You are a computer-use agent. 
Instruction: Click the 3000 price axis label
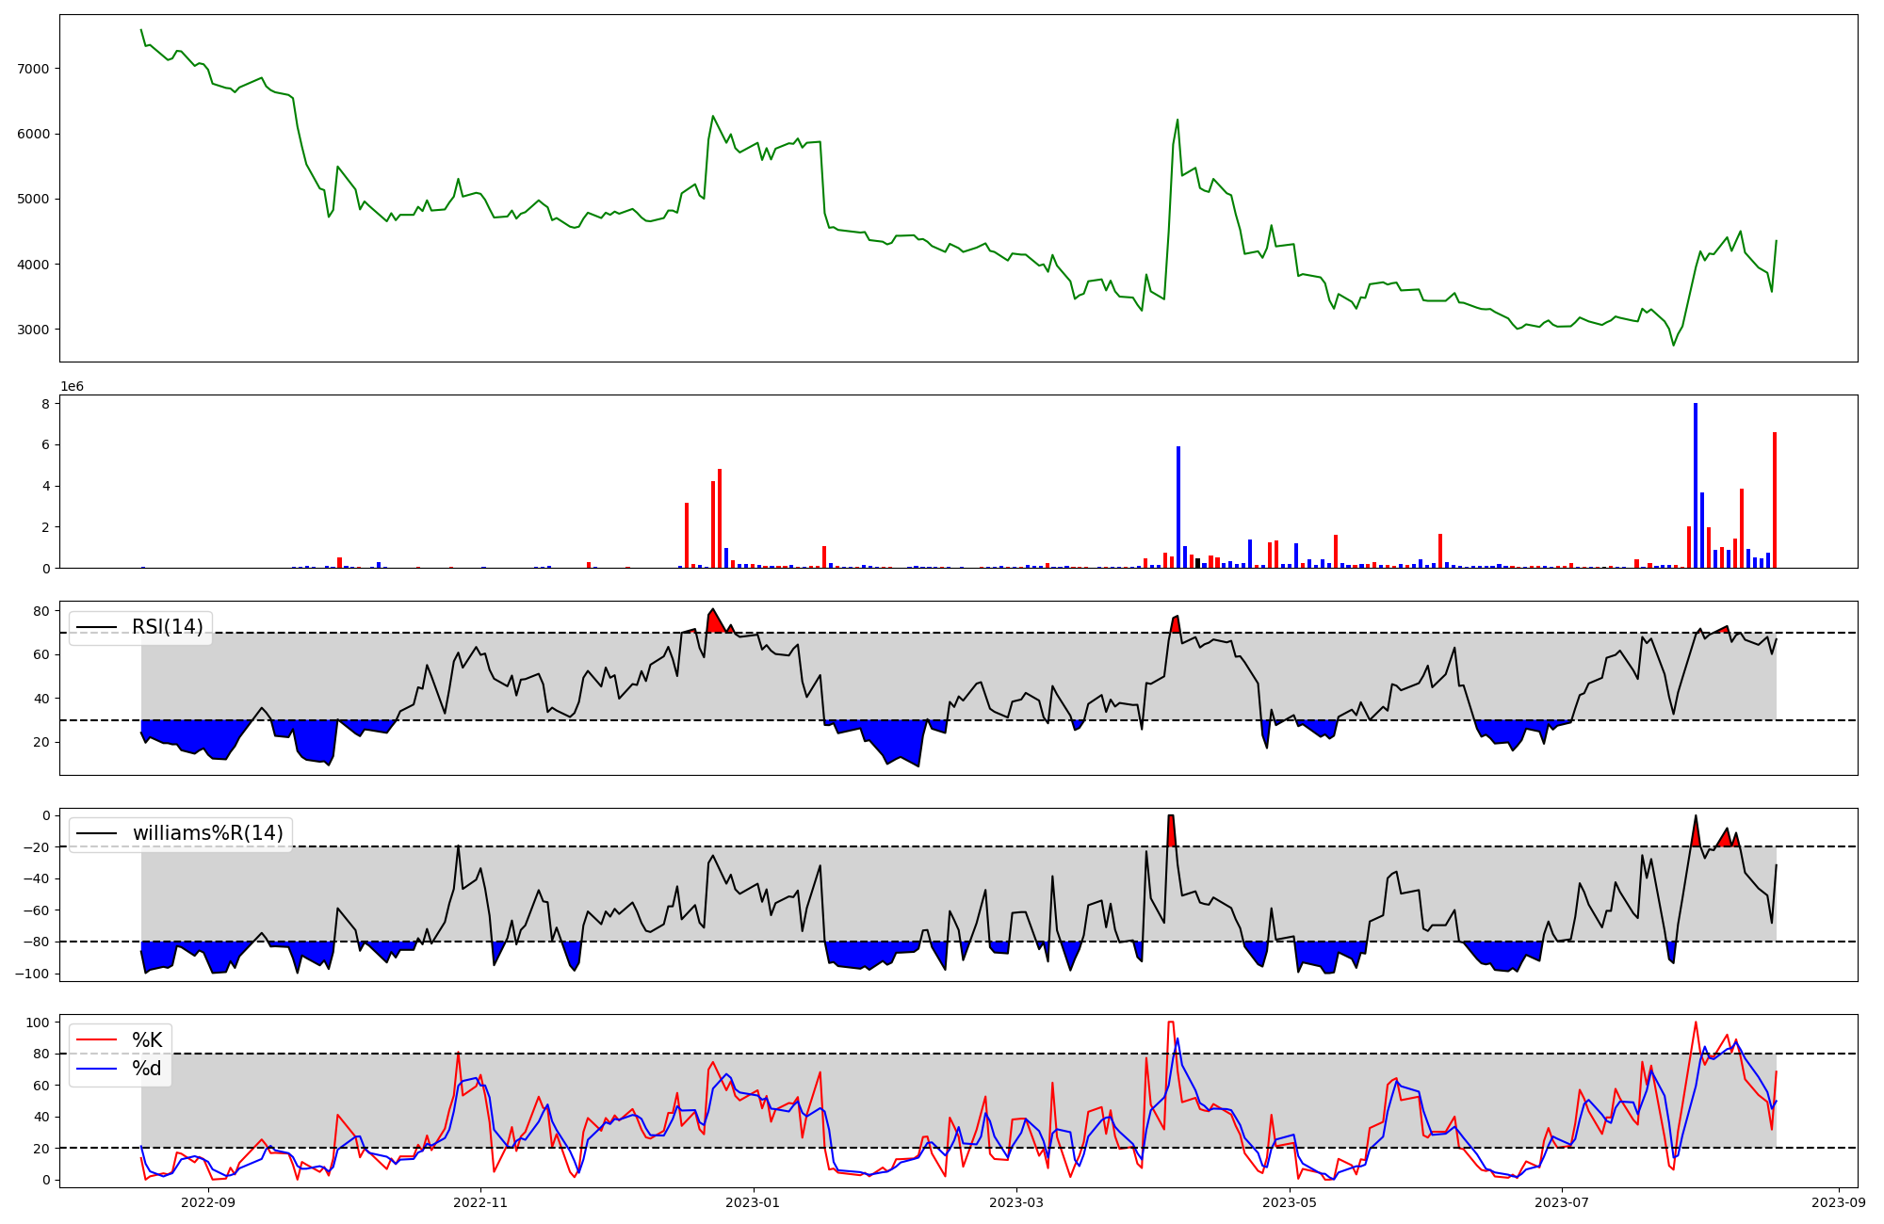32,330
